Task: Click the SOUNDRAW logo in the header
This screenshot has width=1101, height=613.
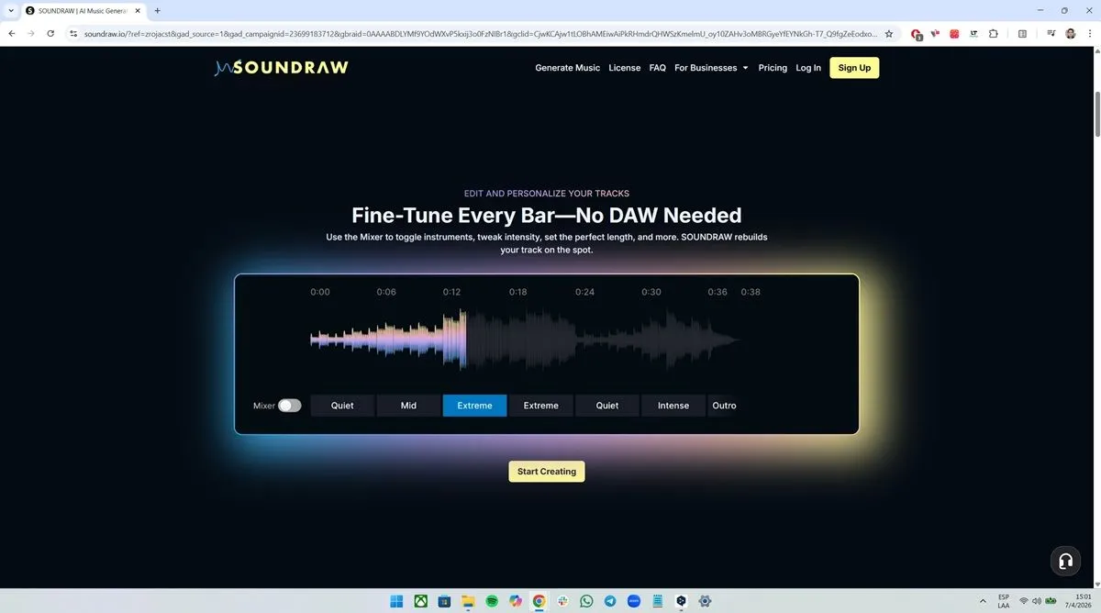Action: (x=282, y=68)
